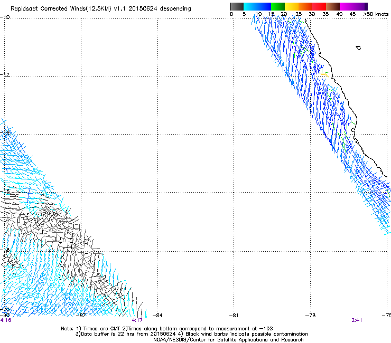
Task: Click the '-78' longitude axis label
Action: (x=311, y=316)
